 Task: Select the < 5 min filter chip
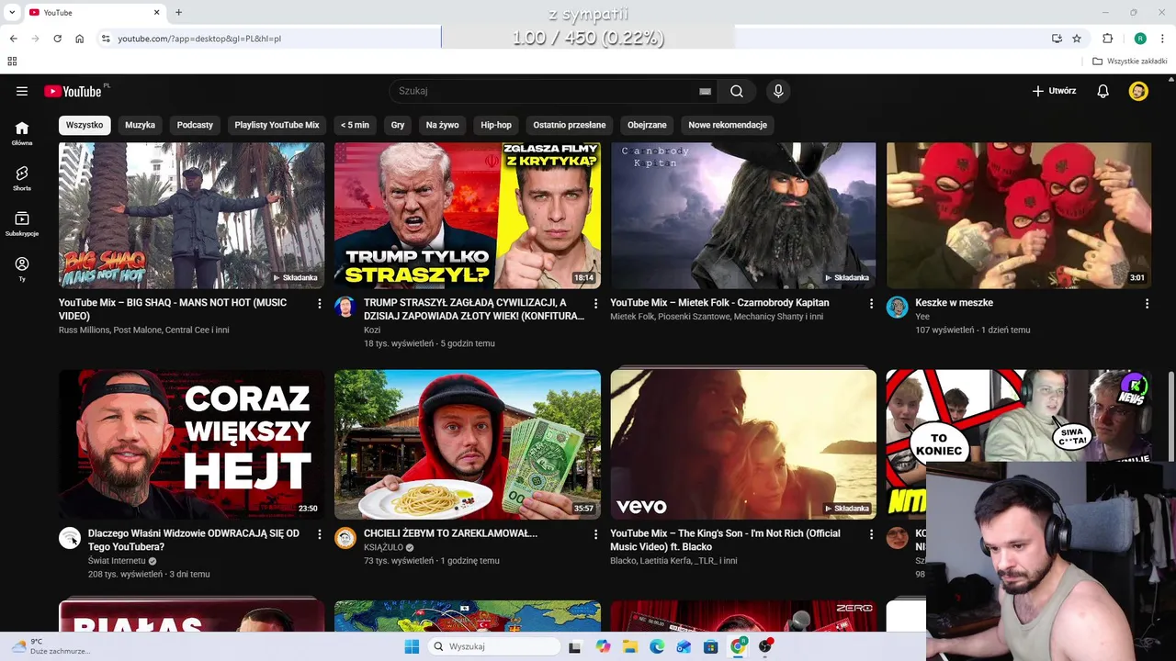click(x=355, y=125)
